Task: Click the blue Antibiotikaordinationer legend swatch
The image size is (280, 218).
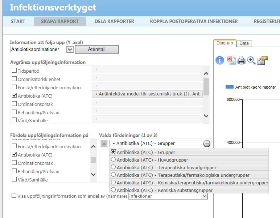Action: pos(230,87)
